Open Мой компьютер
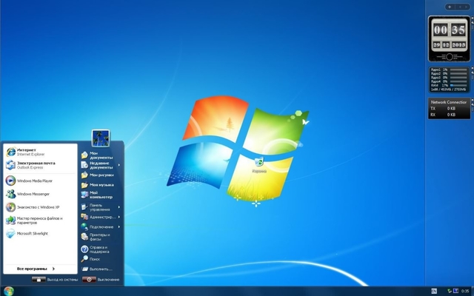This screenshot has height=296, width=474. (x=101, y=195)
